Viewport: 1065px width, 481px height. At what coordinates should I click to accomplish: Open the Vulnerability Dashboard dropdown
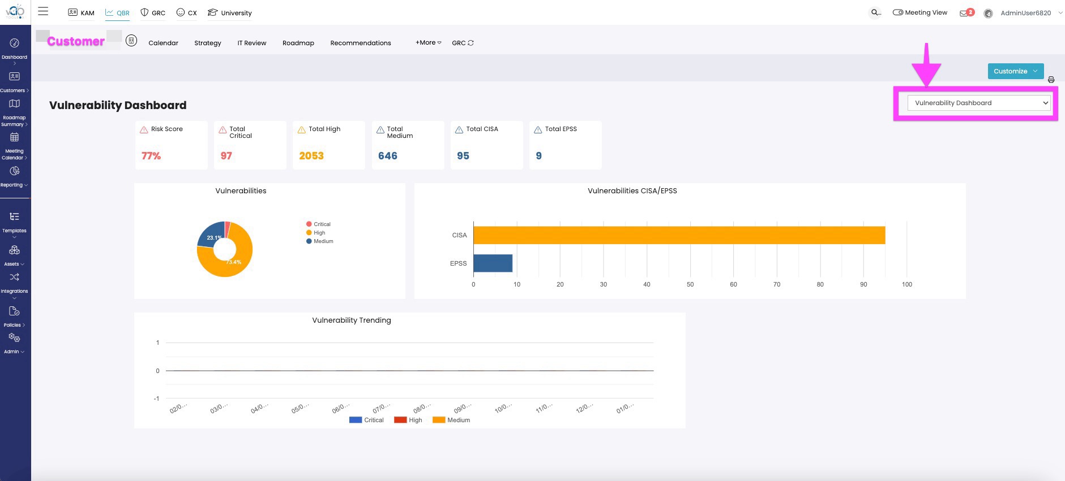pos(978,103)
